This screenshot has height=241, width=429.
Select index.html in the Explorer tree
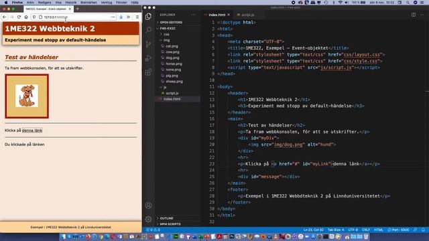coord(178,99)
